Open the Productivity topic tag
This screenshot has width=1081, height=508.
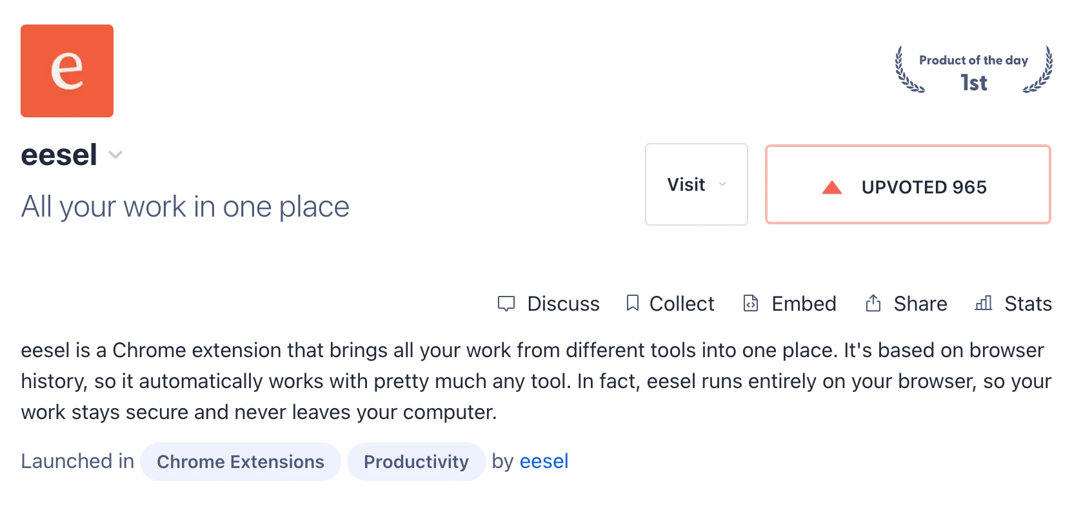point(416,462)
